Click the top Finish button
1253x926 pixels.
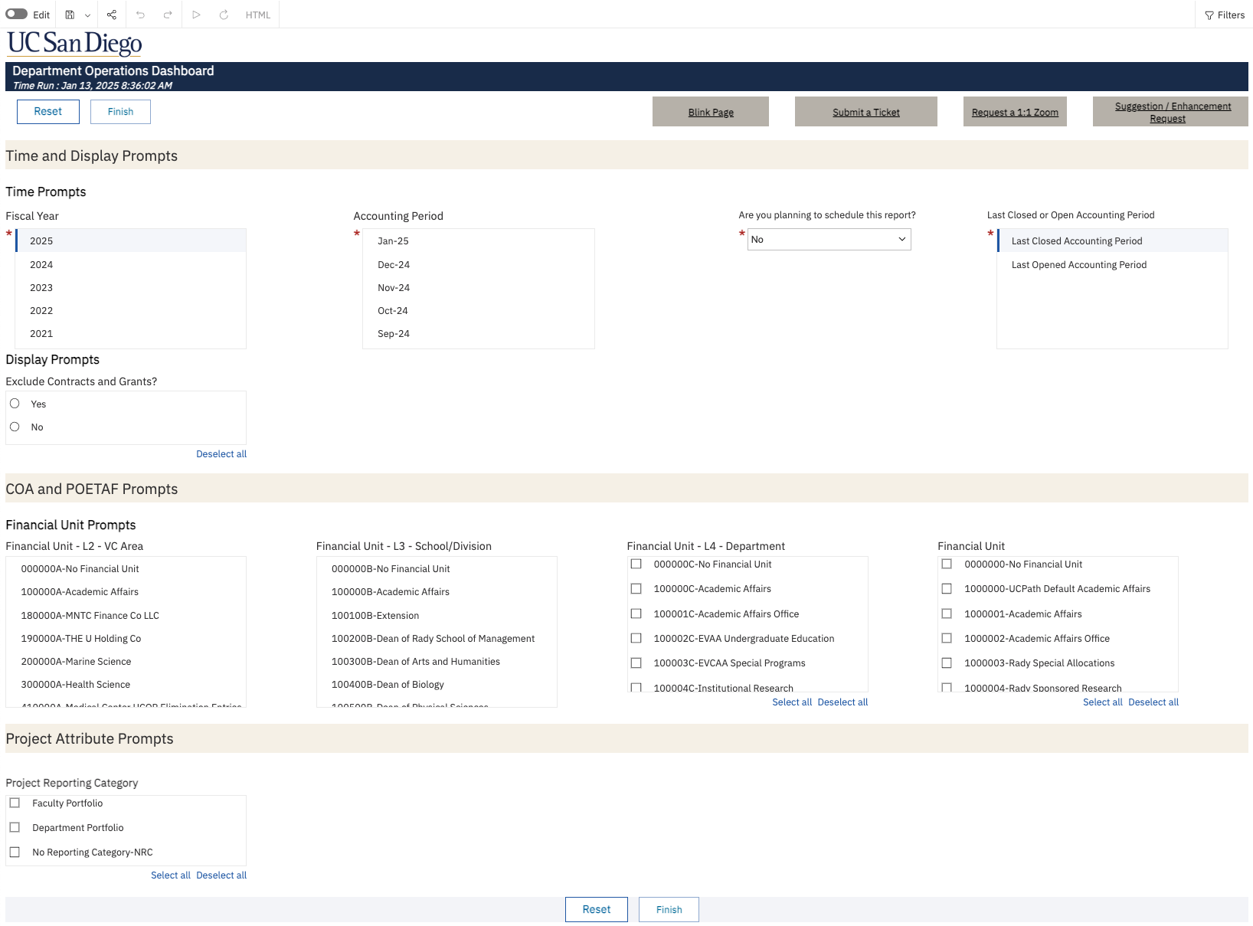point(120,112)
